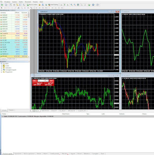Expand the Conti tree node

coord(2,66)
